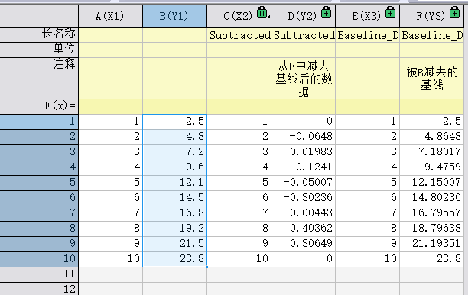
Task: Click cell value 19.2 in column B
Action: pyautogui.click(x=174, y=229)
